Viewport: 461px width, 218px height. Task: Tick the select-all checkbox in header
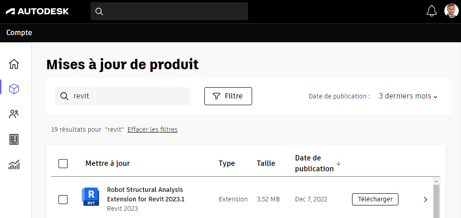63,164
